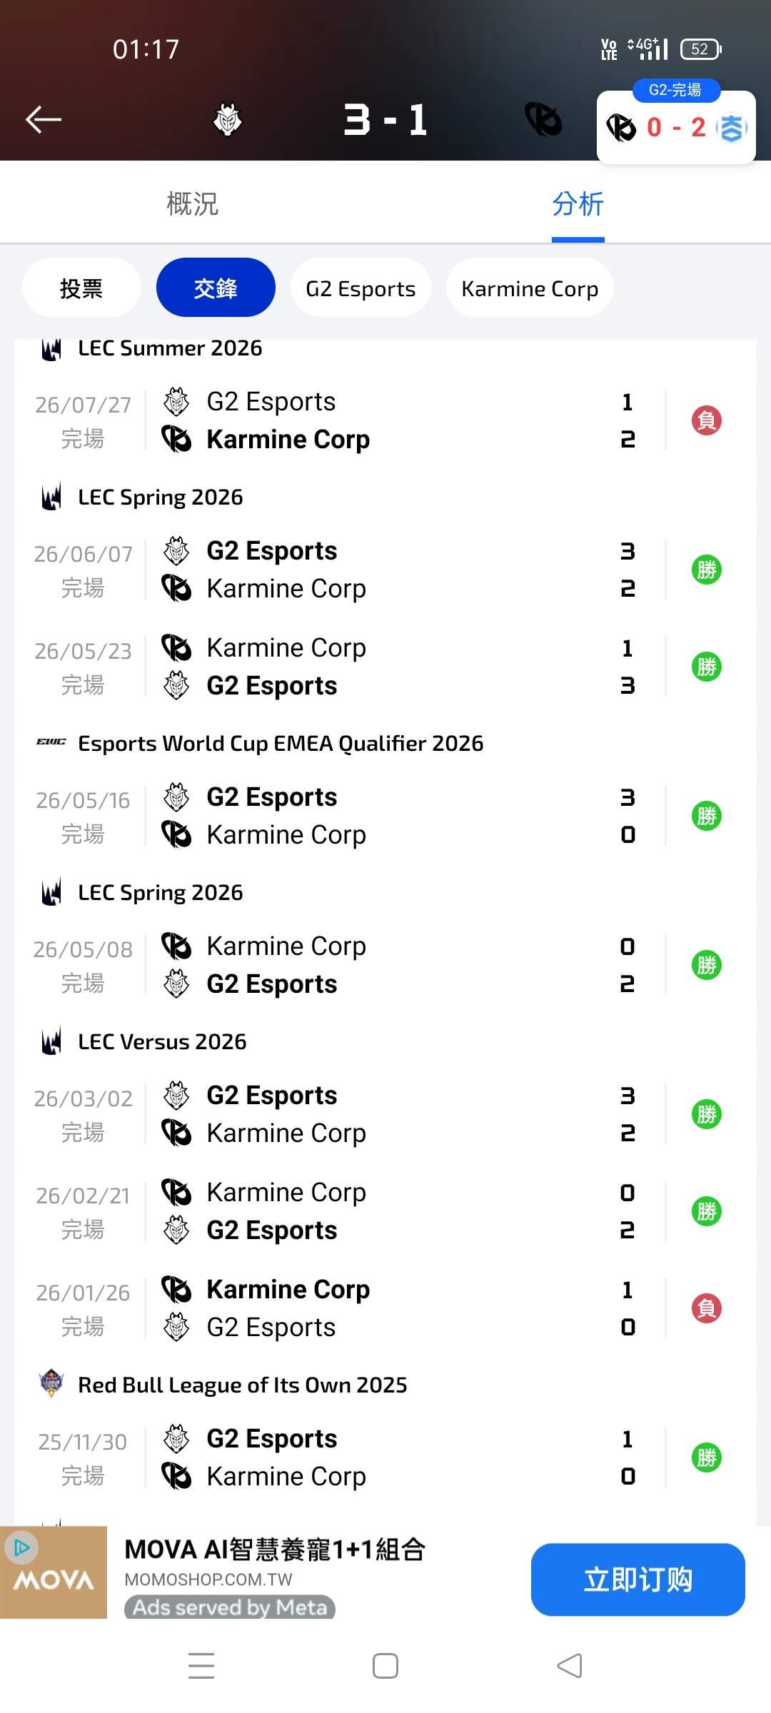Open the 25/11/30 Red Bull League match row
Screen dimensions: 771x1713
(385, 1457)
